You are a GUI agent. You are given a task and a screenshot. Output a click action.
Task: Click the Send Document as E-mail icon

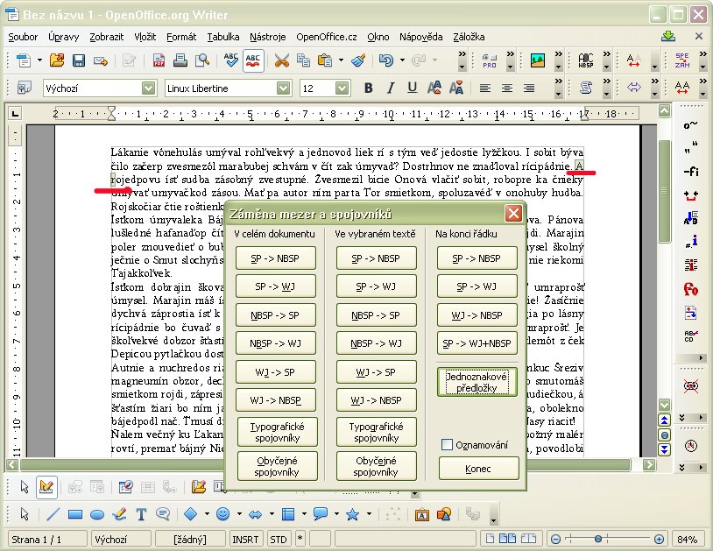(x=101, y=60)
